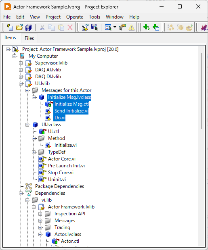The height and width of the screenshot is (250, 208).
Task: Select Send Initialize.vi in the tree
Action: click(x=71, y=111)
